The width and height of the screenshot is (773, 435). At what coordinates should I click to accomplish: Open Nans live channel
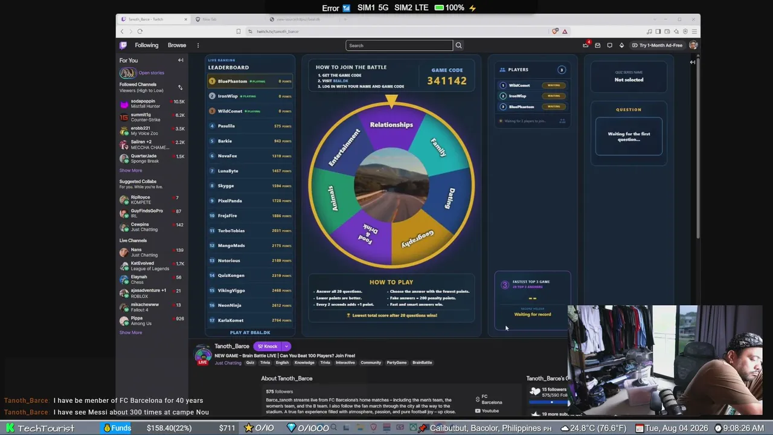(152, 252)
